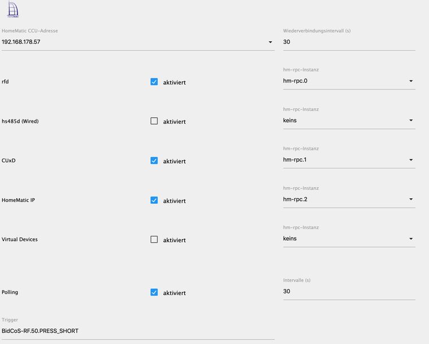Toggle the Polling aktiviert checkbox
Image resolution: width=429 pixels, height=344 pixels.
pos(154,292)
